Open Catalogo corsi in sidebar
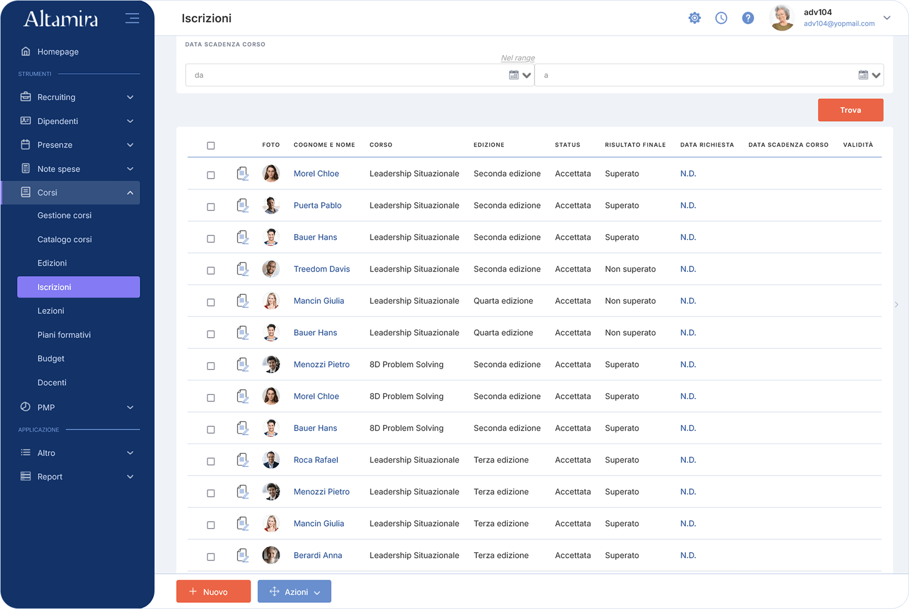The image size is (909, 609). tap(65, 239)
